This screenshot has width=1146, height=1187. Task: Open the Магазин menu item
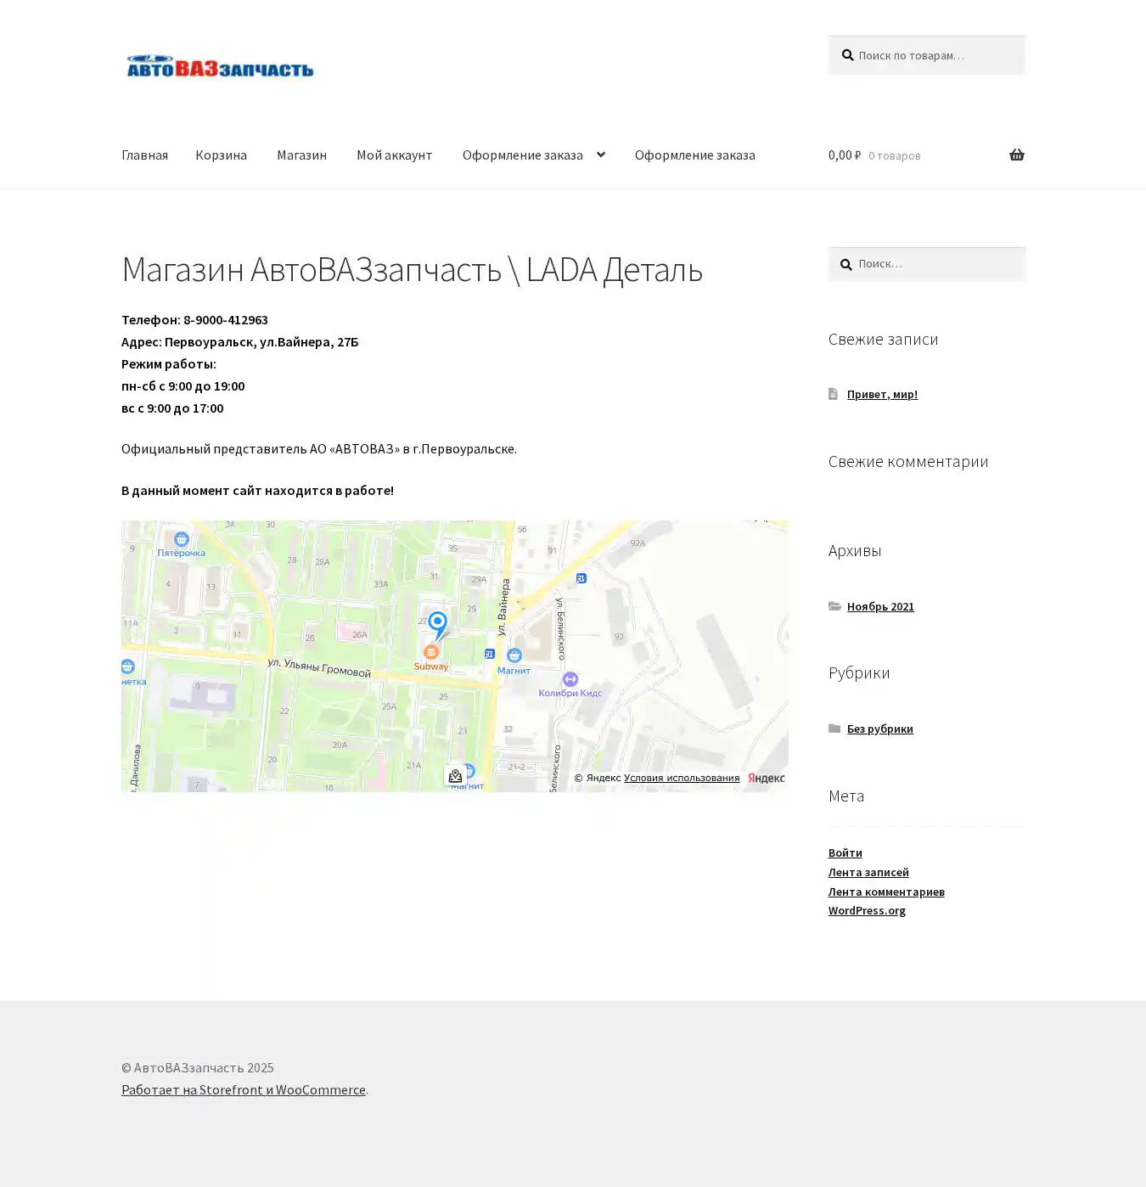301,155
